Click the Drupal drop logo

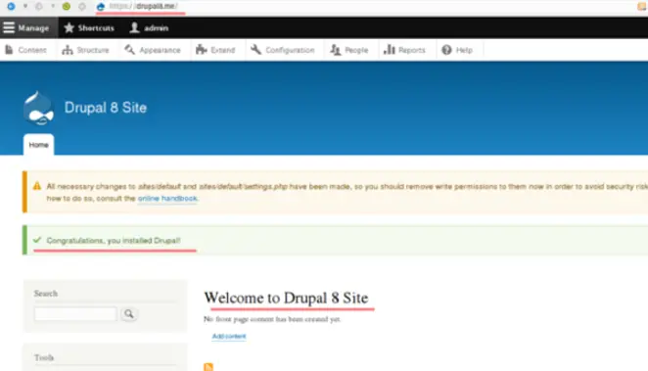pyautogui.click(x=38, y=109)
